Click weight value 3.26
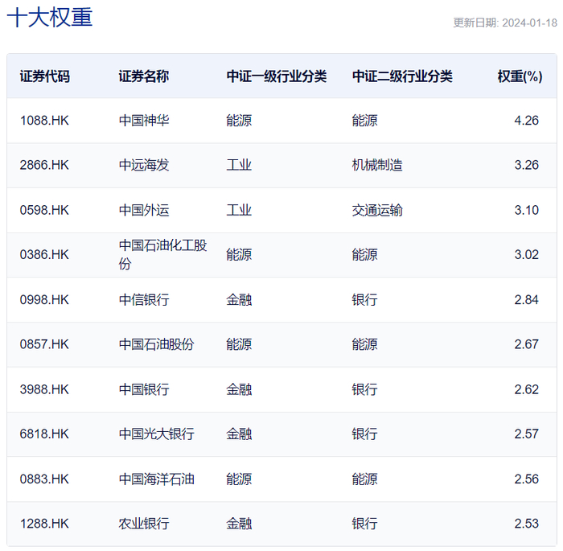 (x=526, y=165)
